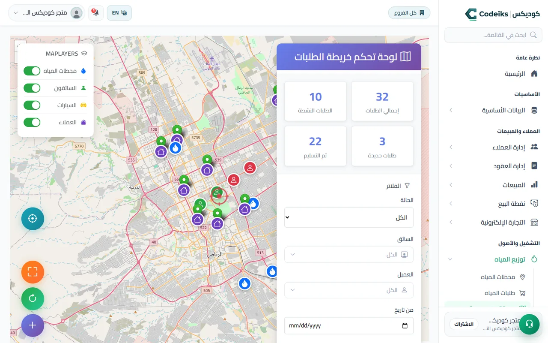This screenshot has height=343, width=548.
Task: Click the الطلبات النشطة card showing 10
Action: pyautogui.click(x=316, y=101)
